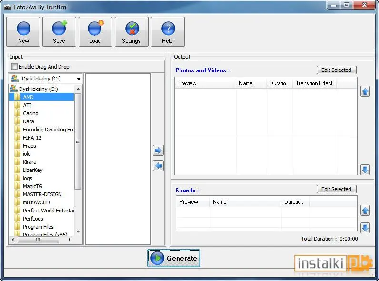This screenshot has height=281, width=379.
Task: Remove file from output with left arrow
Action: pos(159,166)
